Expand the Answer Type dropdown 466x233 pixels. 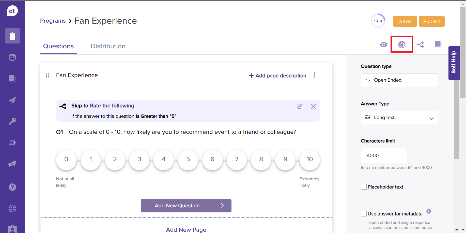[399, 118]
